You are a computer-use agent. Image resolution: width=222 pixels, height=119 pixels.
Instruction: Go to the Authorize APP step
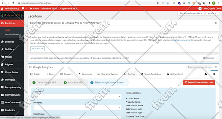point(73,83)
